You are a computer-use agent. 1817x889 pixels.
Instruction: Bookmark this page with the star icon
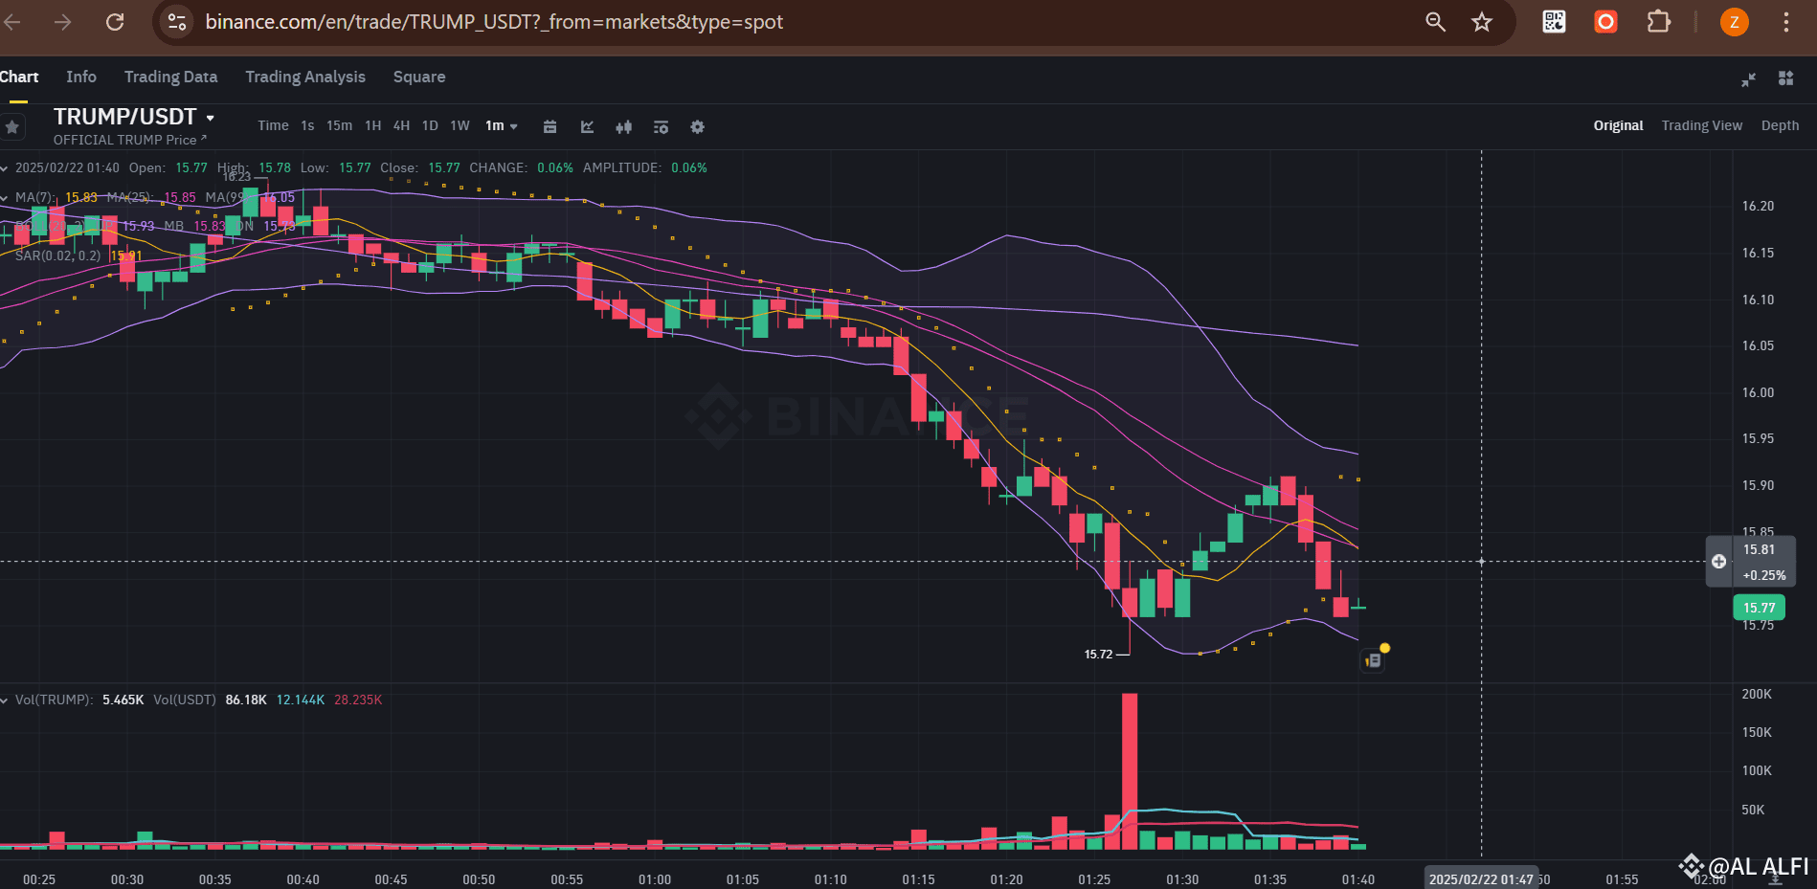click(1482, 22)
